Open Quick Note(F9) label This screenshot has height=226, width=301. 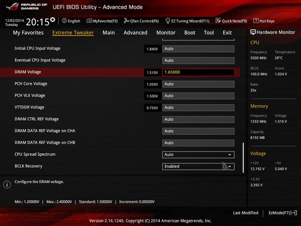(x=234, y=21)
